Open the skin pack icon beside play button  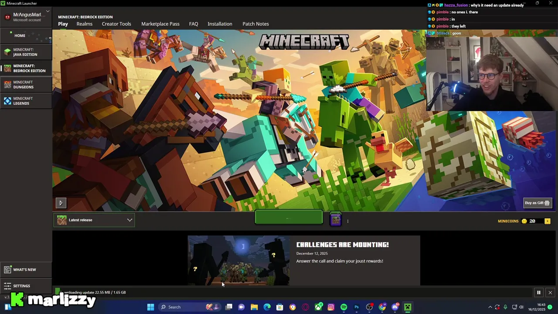point(335,219)
